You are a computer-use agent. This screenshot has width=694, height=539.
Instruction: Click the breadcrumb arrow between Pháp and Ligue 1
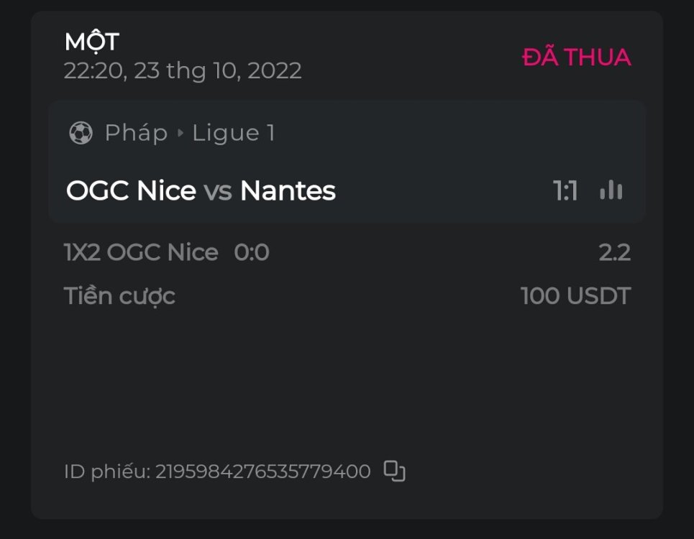click(180, 134)
